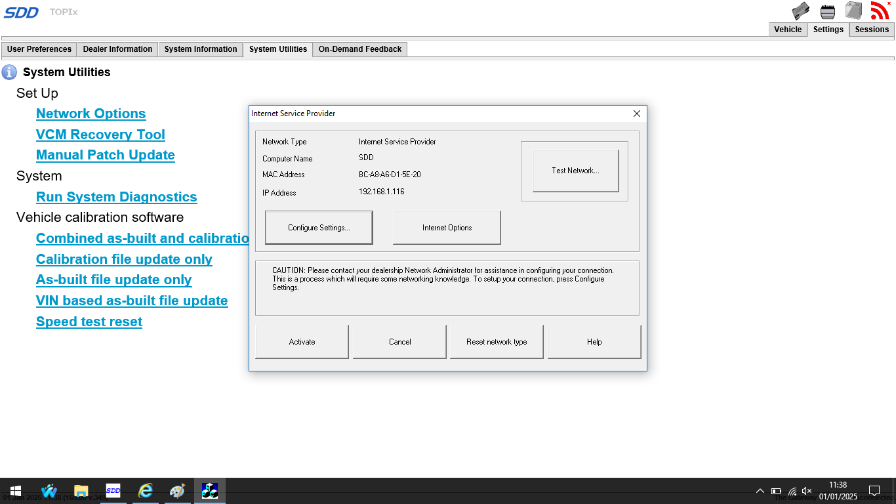Click the Computer Name value SDD

pyautogui.click(x=366, y=157)
